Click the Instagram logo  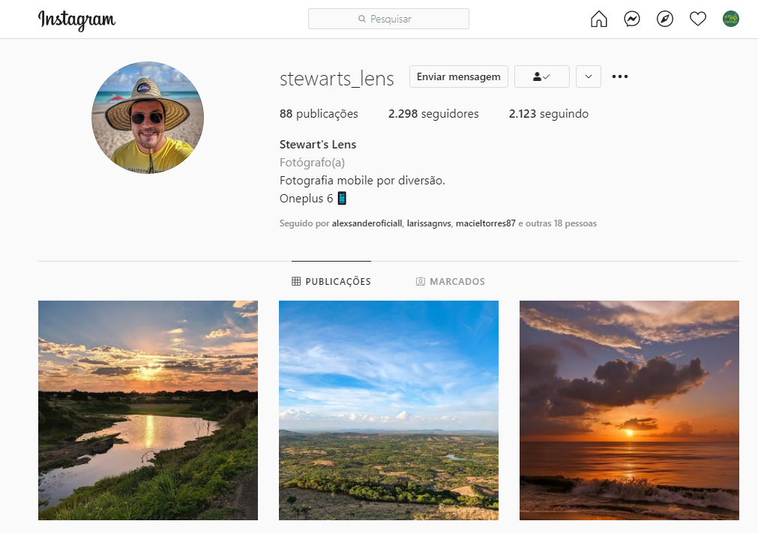76,19
